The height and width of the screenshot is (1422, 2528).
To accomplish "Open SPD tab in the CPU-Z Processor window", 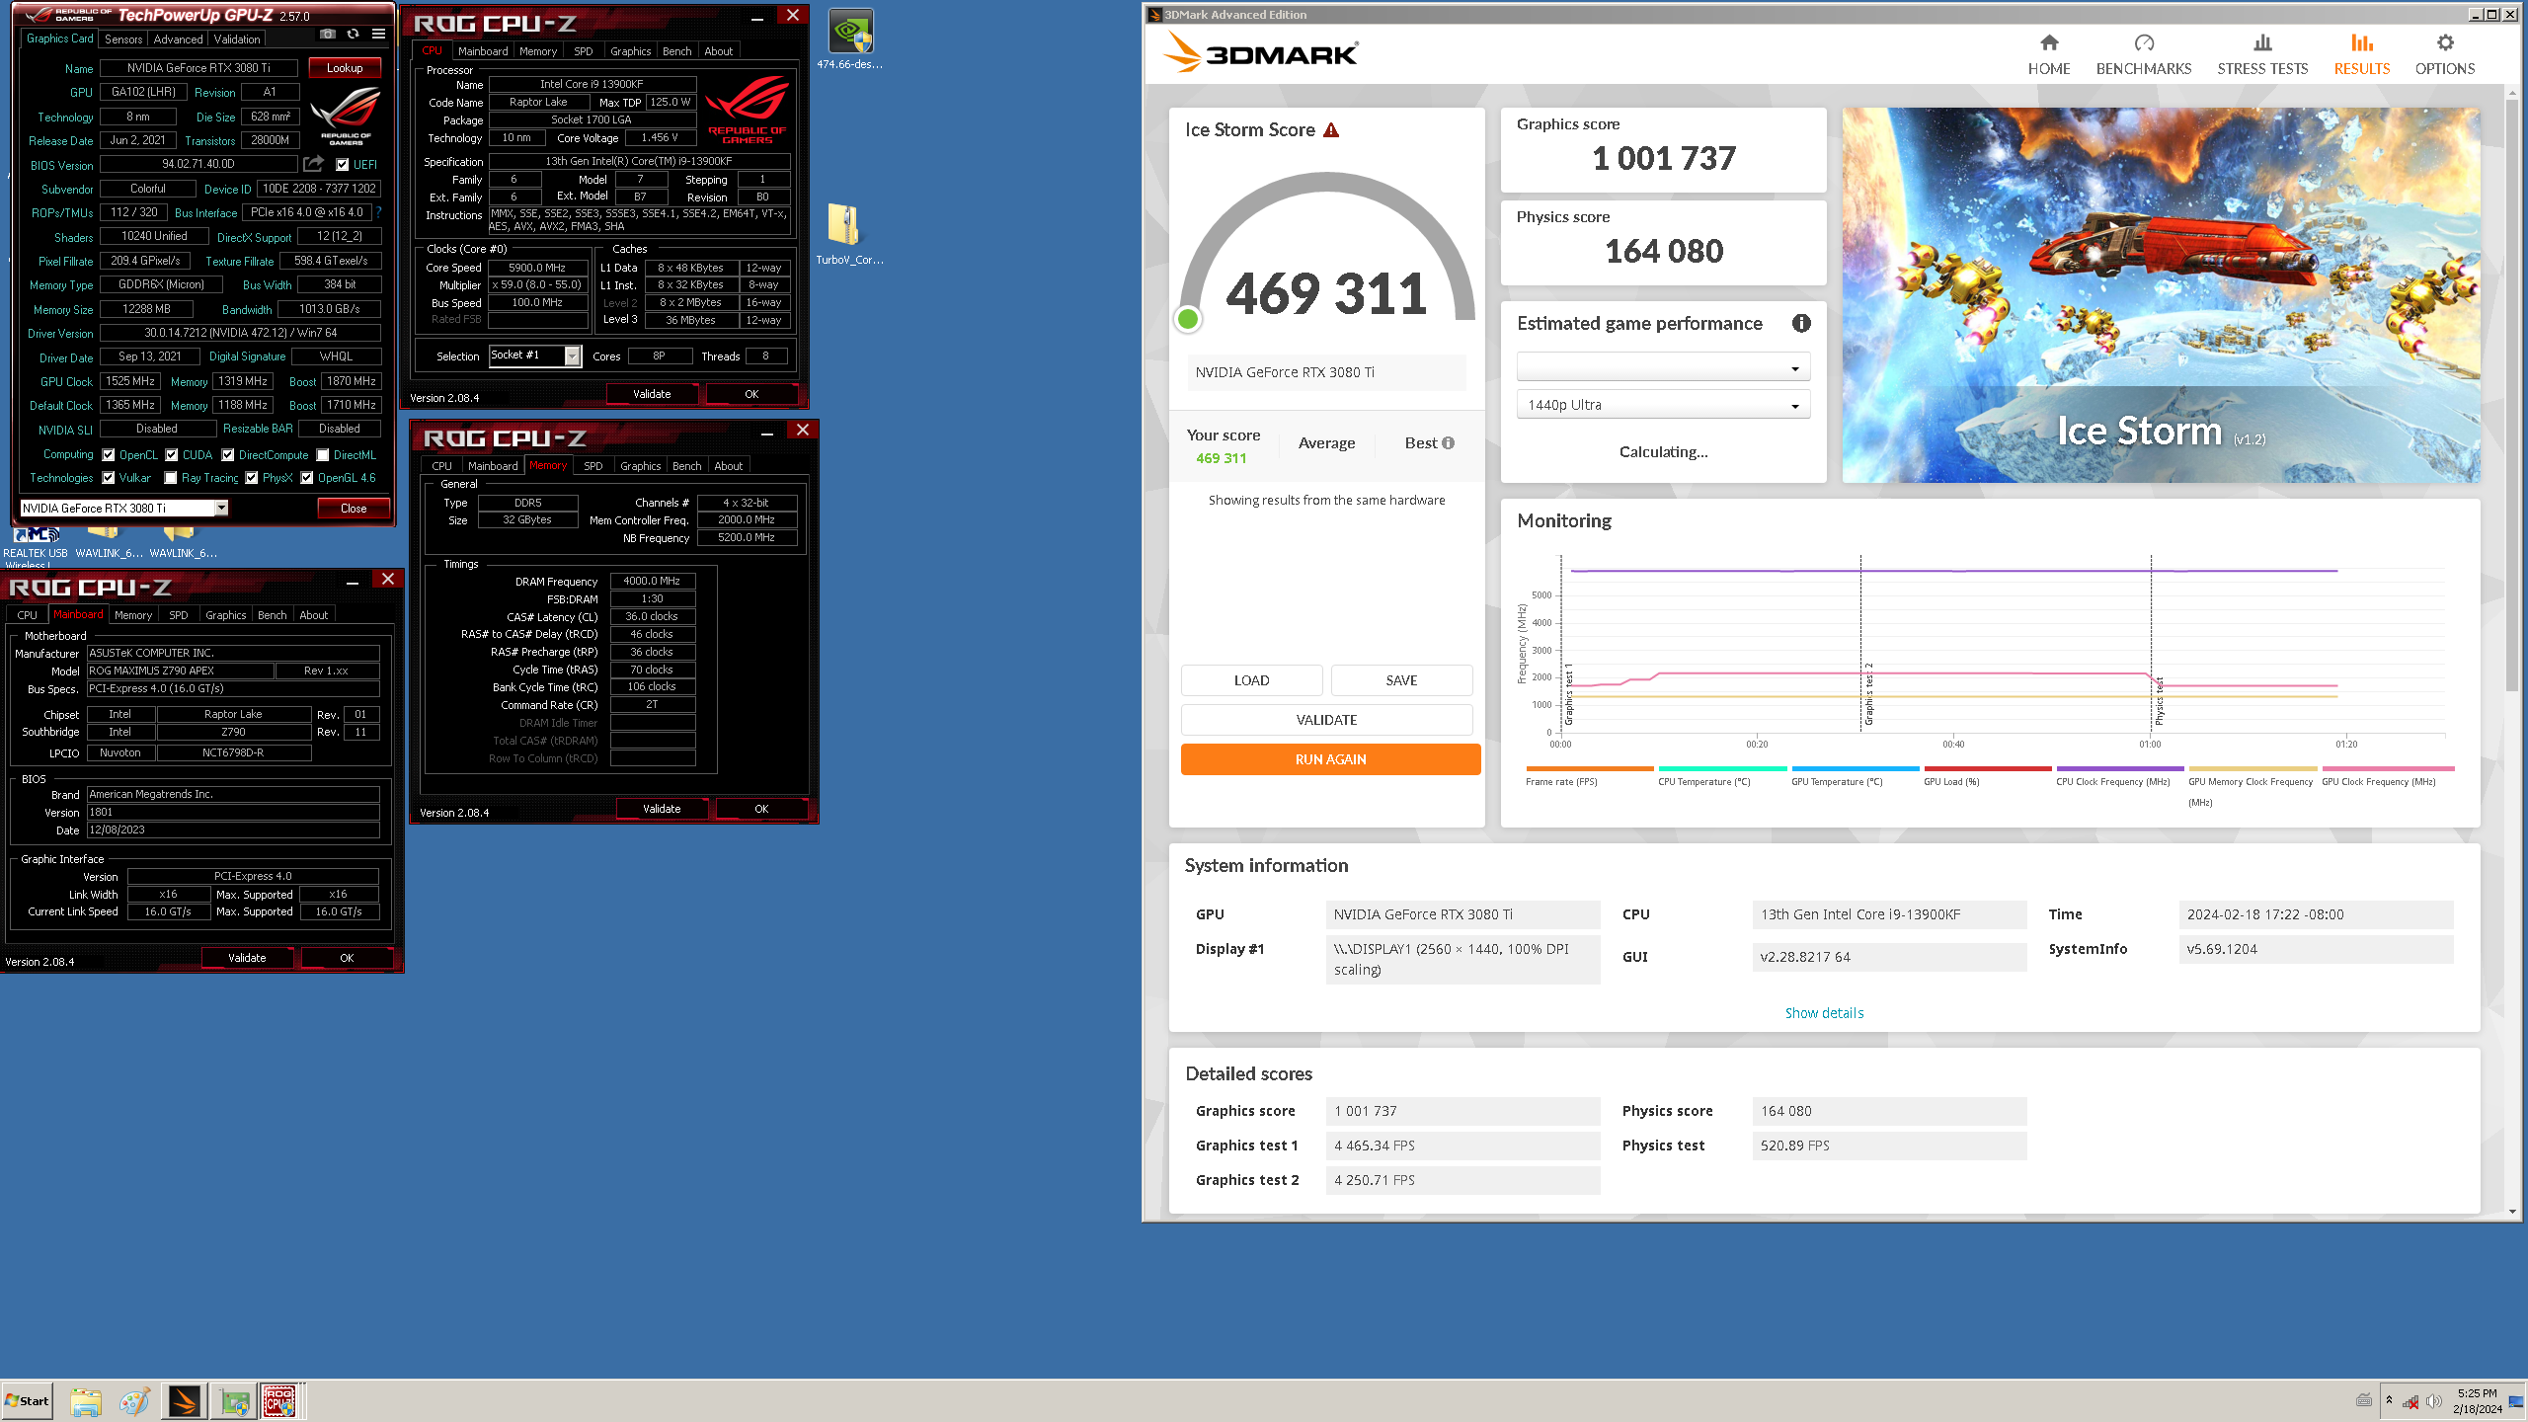I will (x=584, y=51).
